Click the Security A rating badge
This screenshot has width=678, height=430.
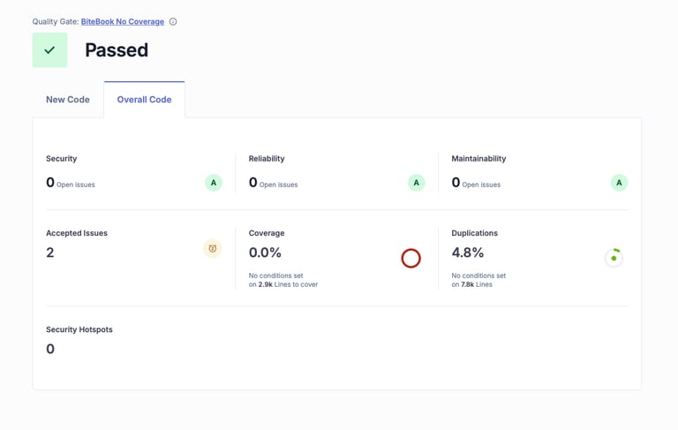tap(213, 183)
